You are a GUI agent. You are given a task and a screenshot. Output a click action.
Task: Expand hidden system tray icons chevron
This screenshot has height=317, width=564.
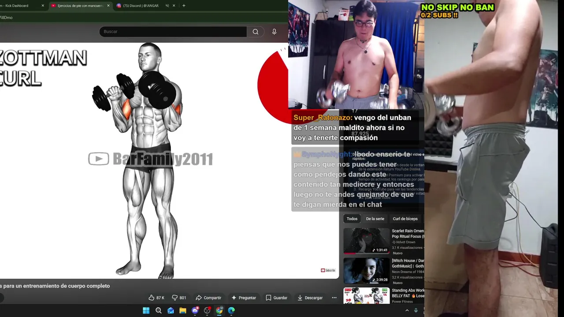click(407, 310)
